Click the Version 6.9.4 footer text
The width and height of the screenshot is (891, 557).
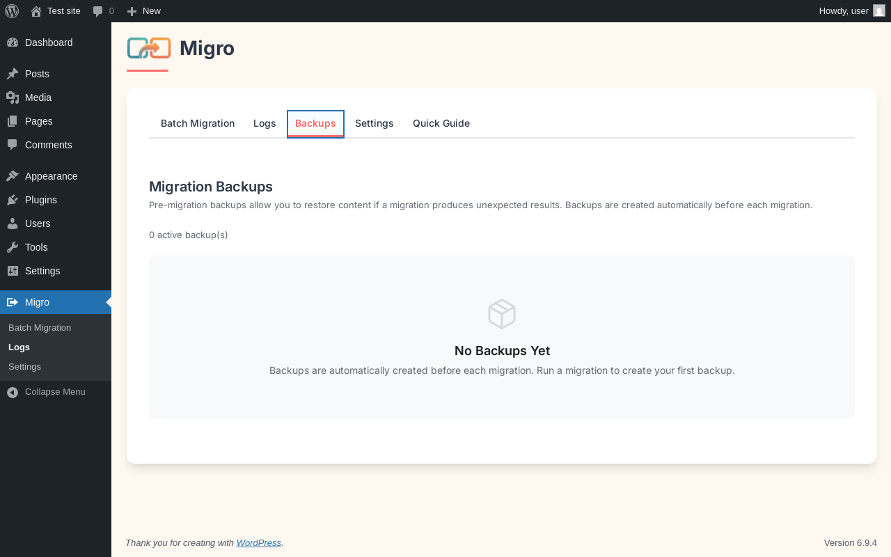[851, 542]
